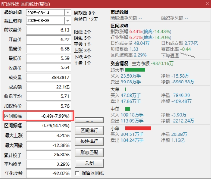Click 夏普比率 -0.44 text

pos(176,49)
